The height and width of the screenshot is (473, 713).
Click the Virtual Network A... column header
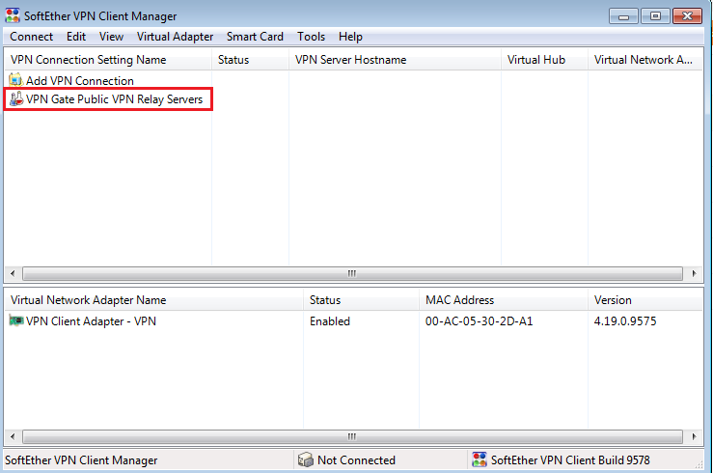click(x=645, y=60)
